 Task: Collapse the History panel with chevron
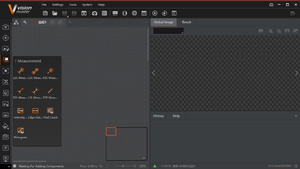tap(296, 116)
